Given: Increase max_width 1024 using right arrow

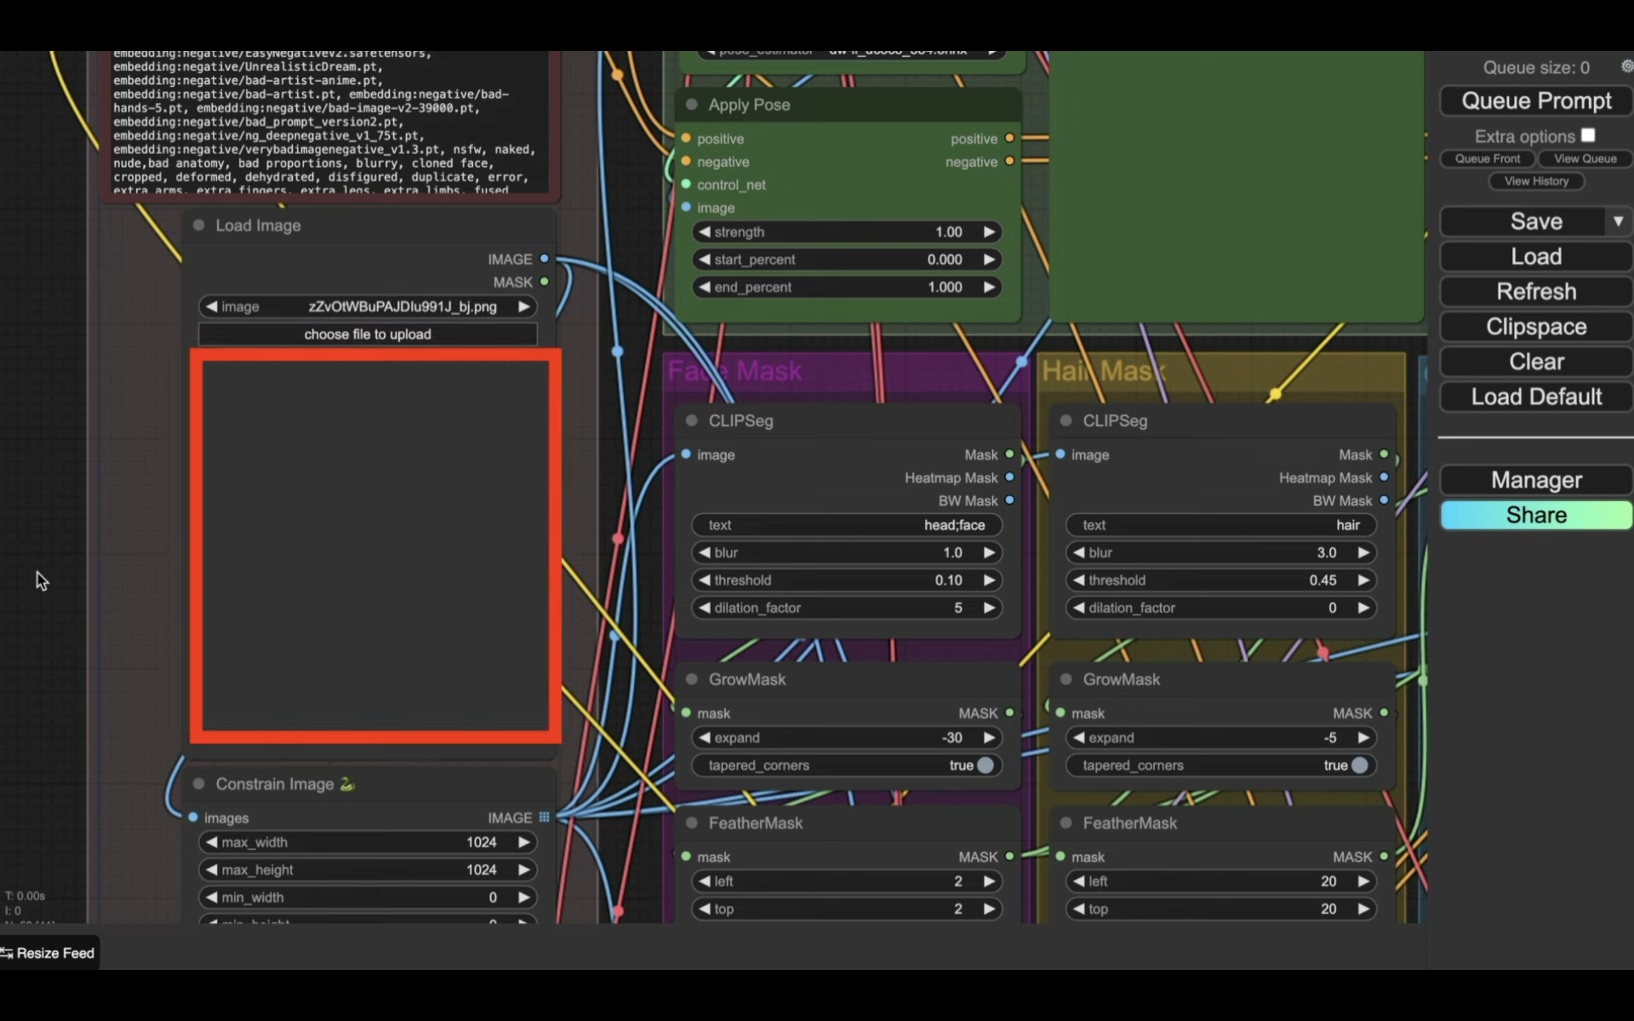Looking at the screenshot, I should tap(523, 842).
